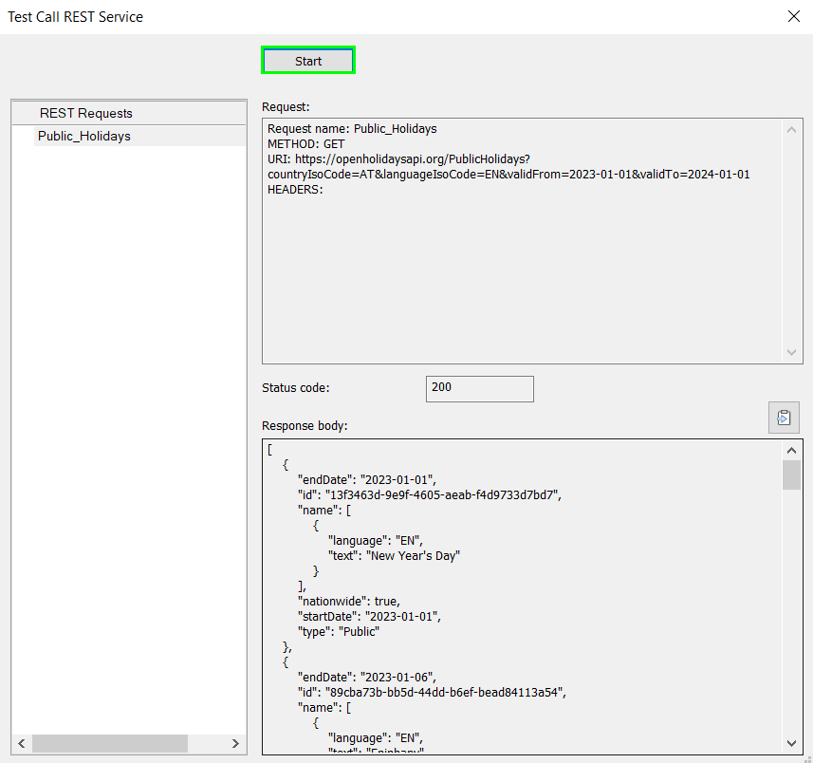This screenshot has height=763, width=813.
Task: Click the REST Requests column header
Action: [86, 113]
